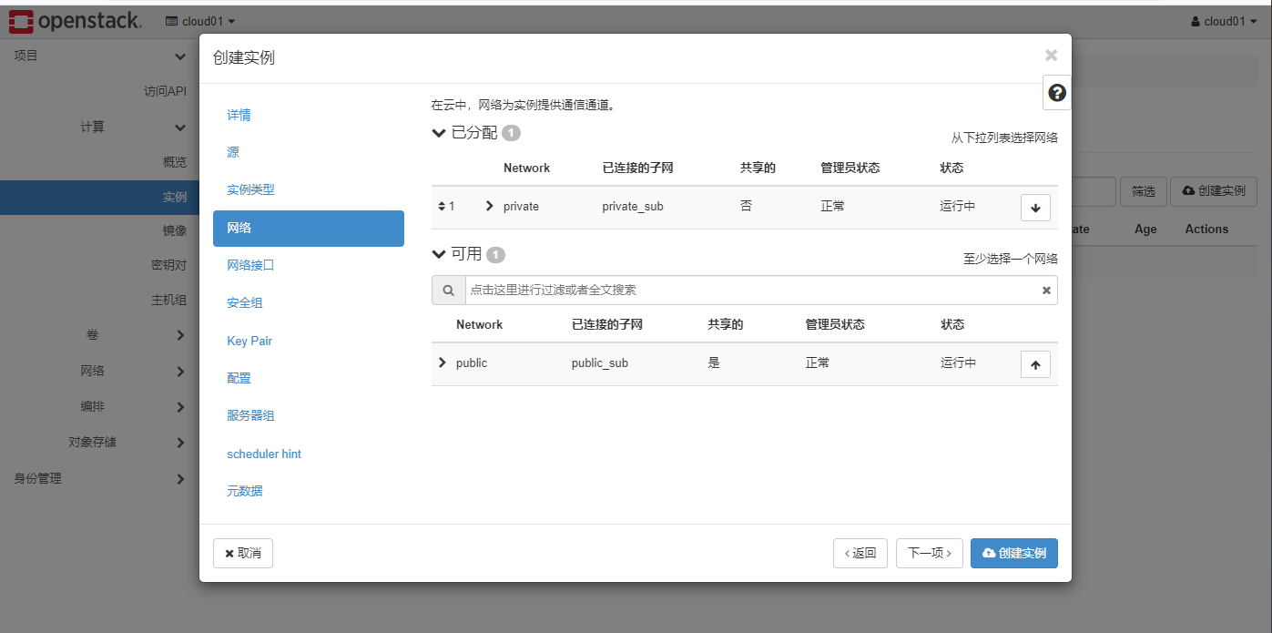This screenshot has height=633, width=1272.
Task: Click the Cancel button
Action: click(x=243, y=553)
